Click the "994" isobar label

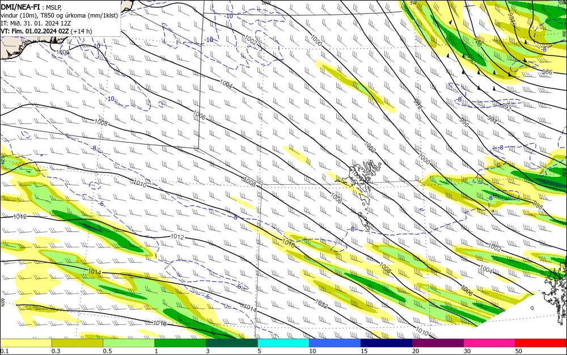(492, 120)
